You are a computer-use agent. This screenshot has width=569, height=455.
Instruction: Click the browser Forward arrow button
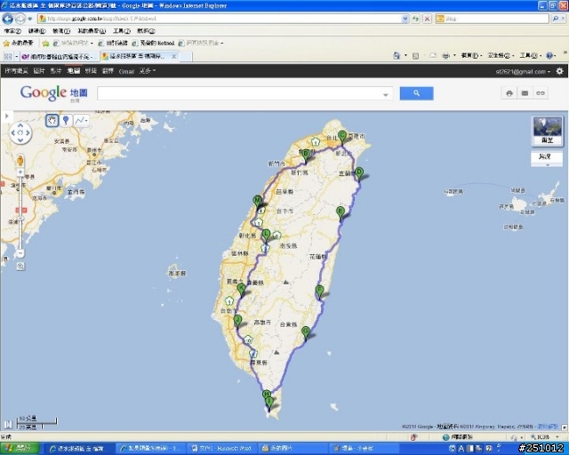(20, 19)
